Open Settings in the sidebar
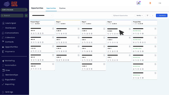The image size is (169, 95). point(8,92)
